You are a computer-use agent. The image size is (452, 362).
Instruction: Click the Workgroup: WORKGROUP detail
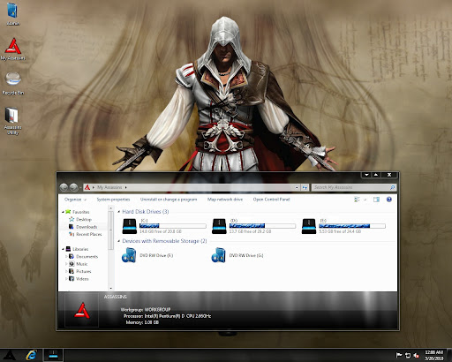pyautogui.click(x=146, y=310)
